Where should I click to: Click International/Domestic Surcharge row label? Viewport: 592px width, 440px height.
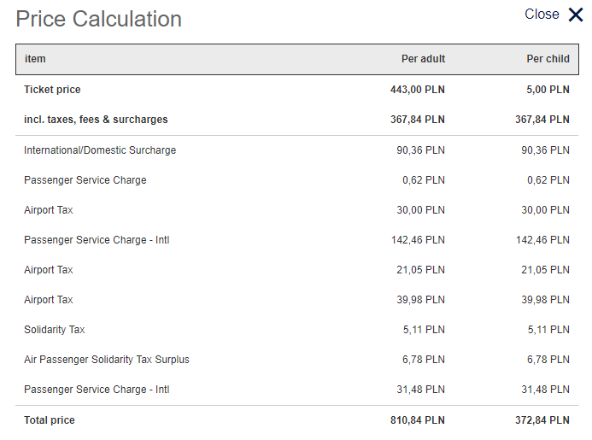pyautogui.click(x=100, y=150)
